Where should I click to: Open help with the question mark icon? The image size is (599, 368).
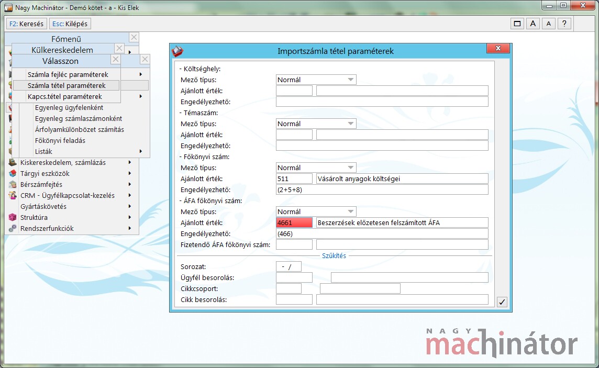click(x=564, y=24)
